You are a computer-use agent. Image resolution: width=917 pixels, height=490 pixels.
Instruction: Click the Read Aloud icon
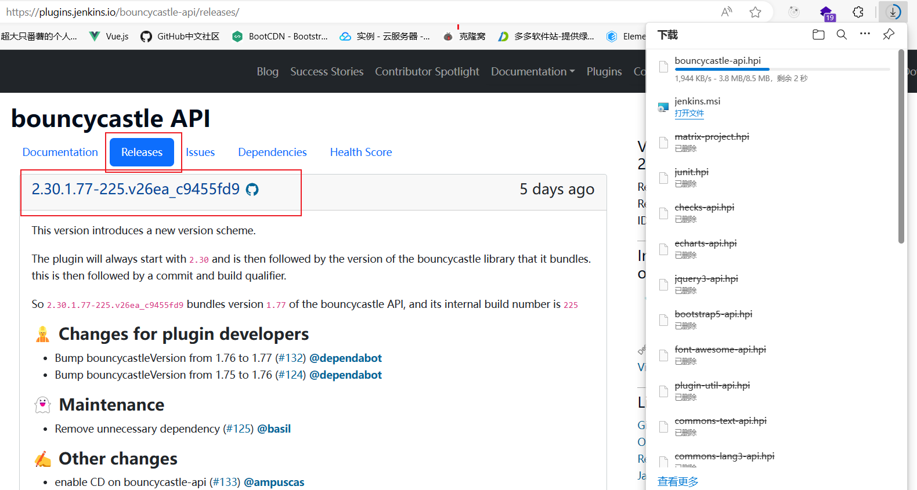(727, 12)
